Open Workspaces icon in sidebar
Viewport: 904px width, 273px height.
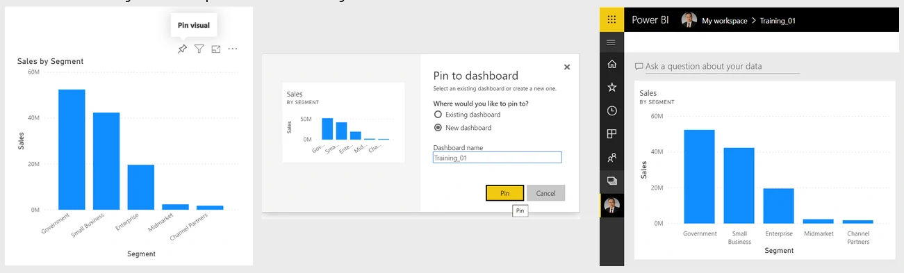point(611,181)
